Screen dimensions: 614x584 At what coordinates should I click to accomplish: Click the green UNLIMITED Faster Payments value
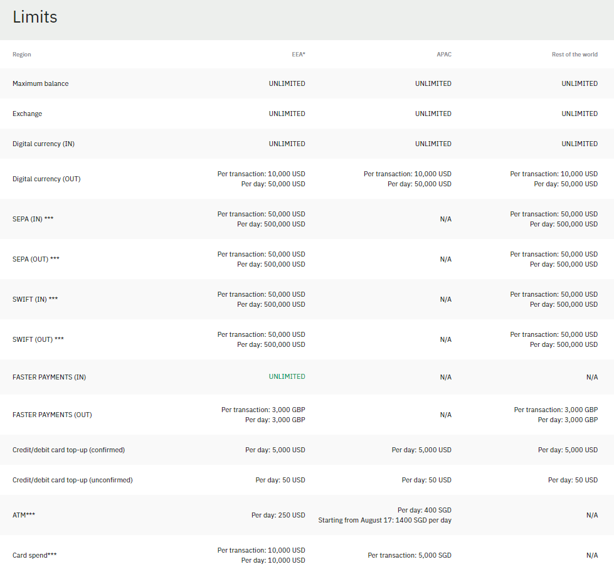coord(287,376)
